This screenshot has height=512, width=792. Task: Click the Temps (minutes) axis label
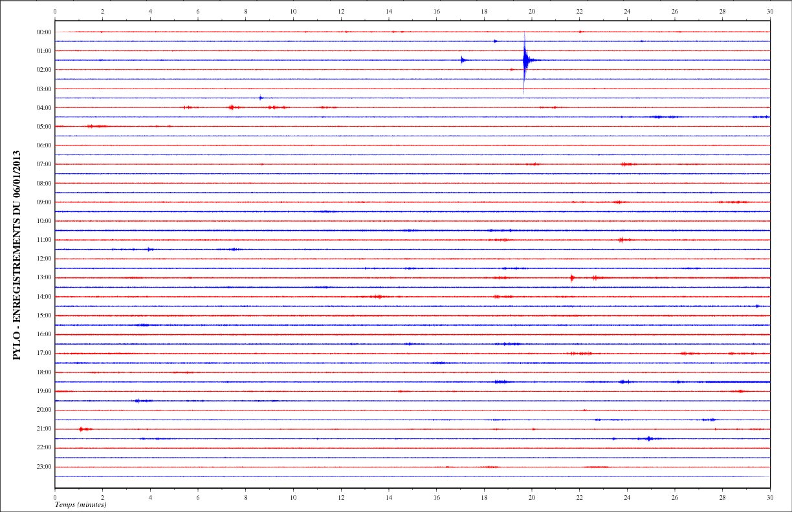(x=81, y=504)
